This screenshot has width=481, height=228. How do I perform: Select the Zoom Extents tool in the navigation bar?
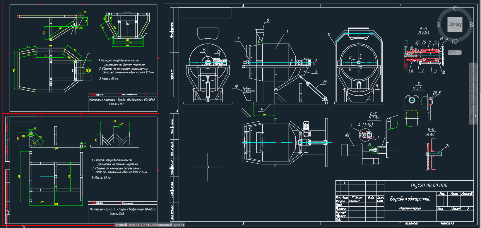pos(473,92)
